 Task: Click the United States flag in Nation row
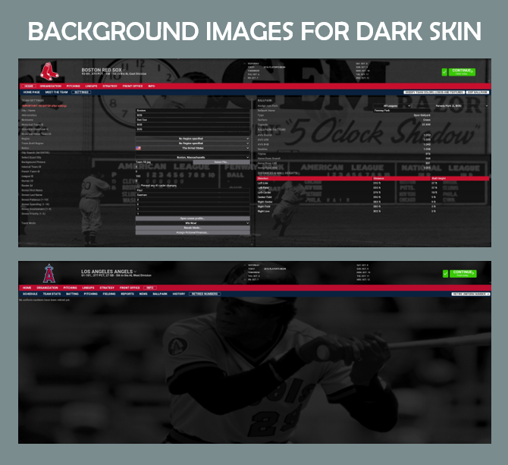(x=138, y=148)
